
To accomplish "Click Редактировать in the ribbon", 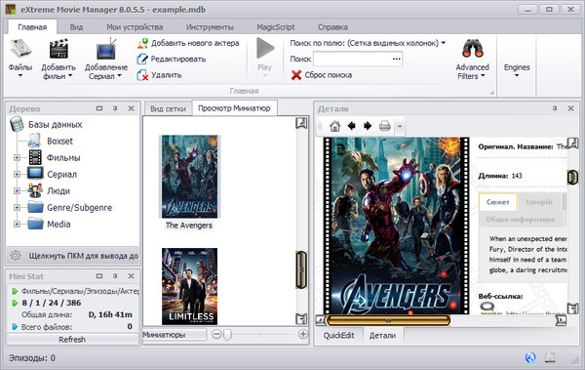I will point(172,59).
